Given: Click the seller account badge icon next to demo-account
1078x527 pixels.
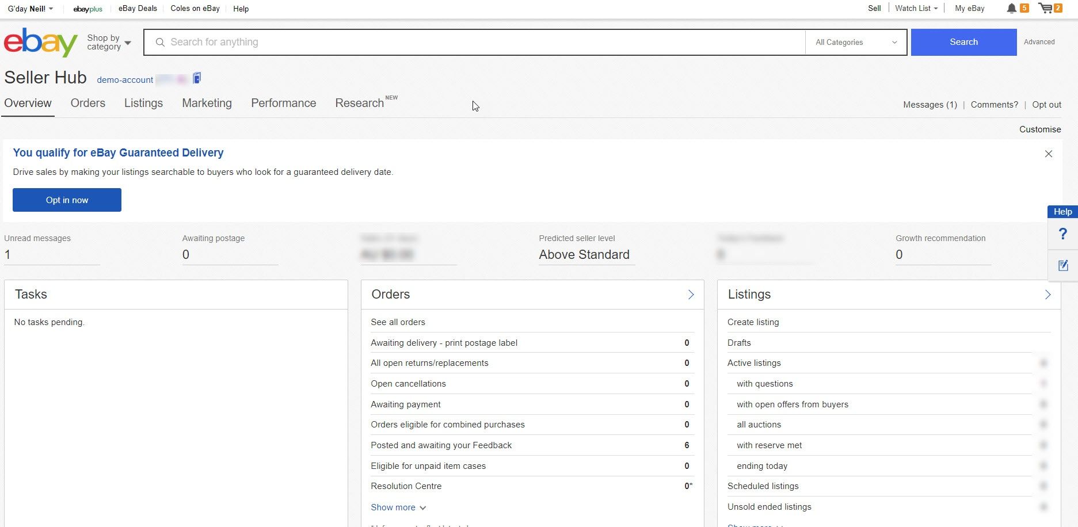Looking at the screenshot, I should tap(197, 78).
